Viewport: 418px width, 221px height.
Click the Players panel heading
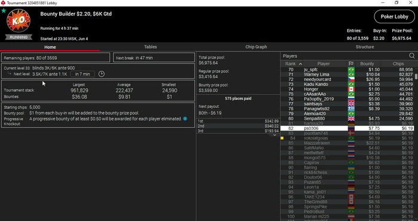[x=290, y=56]
